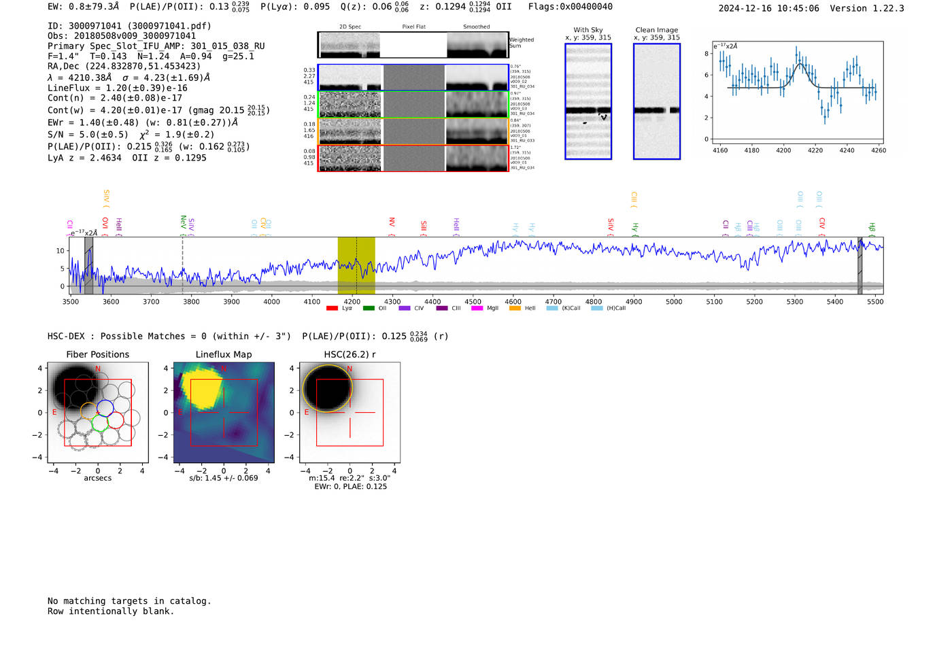The height and width of the screenshot is (648, 952).
Task: Click the green OII legend swatch
Action: click(x=369, y=308)
